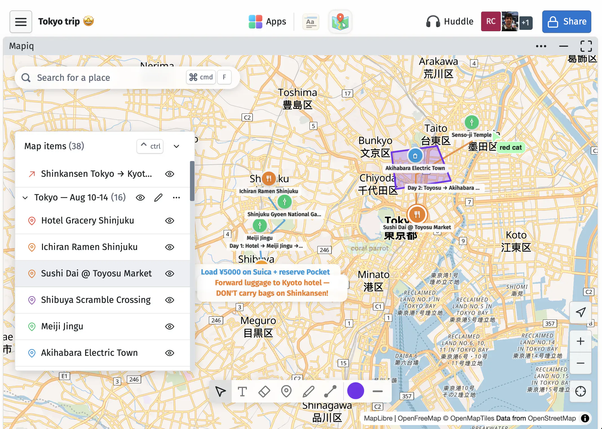Focus the Search for a place field
The height and width of the screenshot is (429, 602).
(127, 77)
